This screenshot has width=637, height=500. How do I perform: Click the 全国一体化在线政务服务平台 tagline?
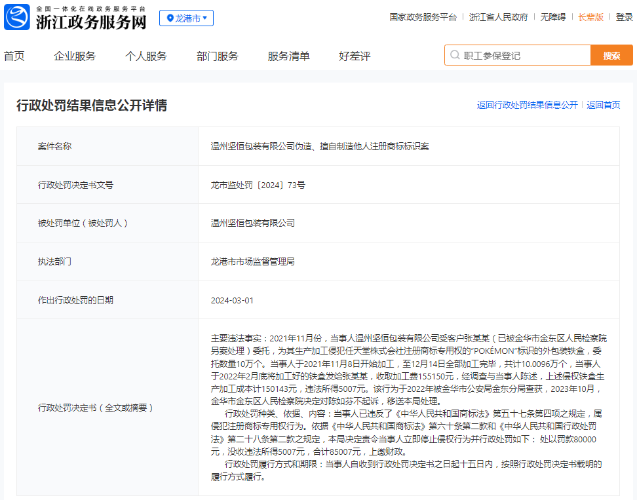(x=90, y=9)
